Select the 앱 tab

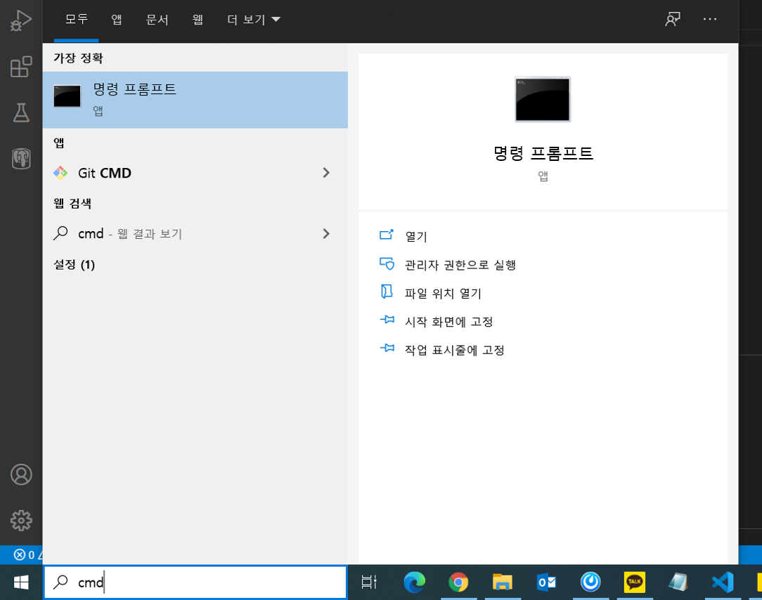point(117,20)
